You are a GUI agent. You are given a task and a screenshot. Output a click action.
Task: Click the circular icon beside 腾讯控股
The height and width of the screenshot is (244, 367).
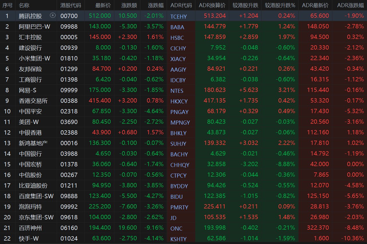(53, 15)
